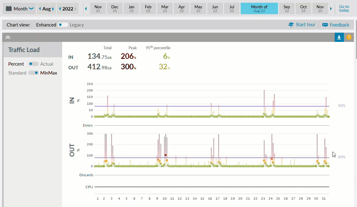Open the Month period dropdown
This screenshot has width=357, height=207.
click(x=31, y=9)
